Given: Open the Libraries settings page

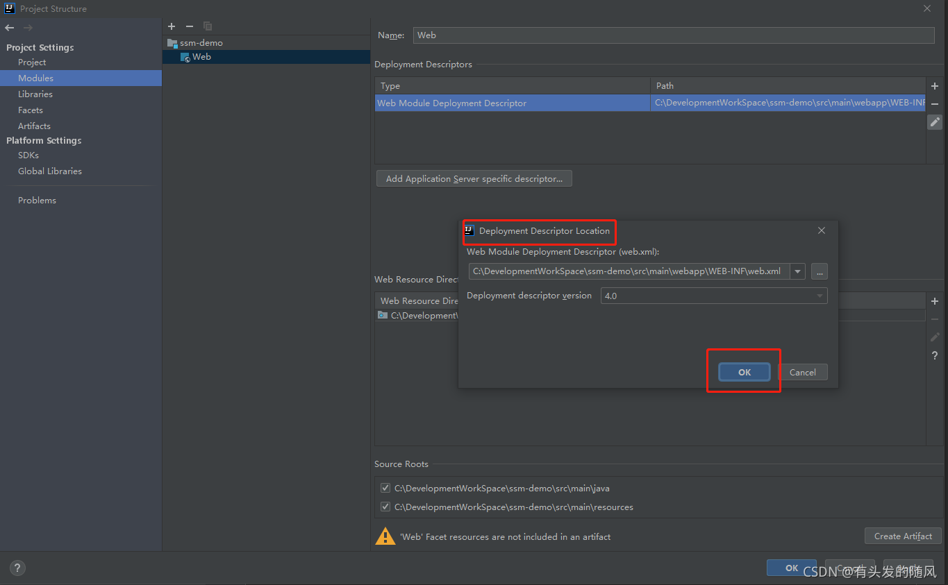Looking at the screenshot, I should click(35, 94).
